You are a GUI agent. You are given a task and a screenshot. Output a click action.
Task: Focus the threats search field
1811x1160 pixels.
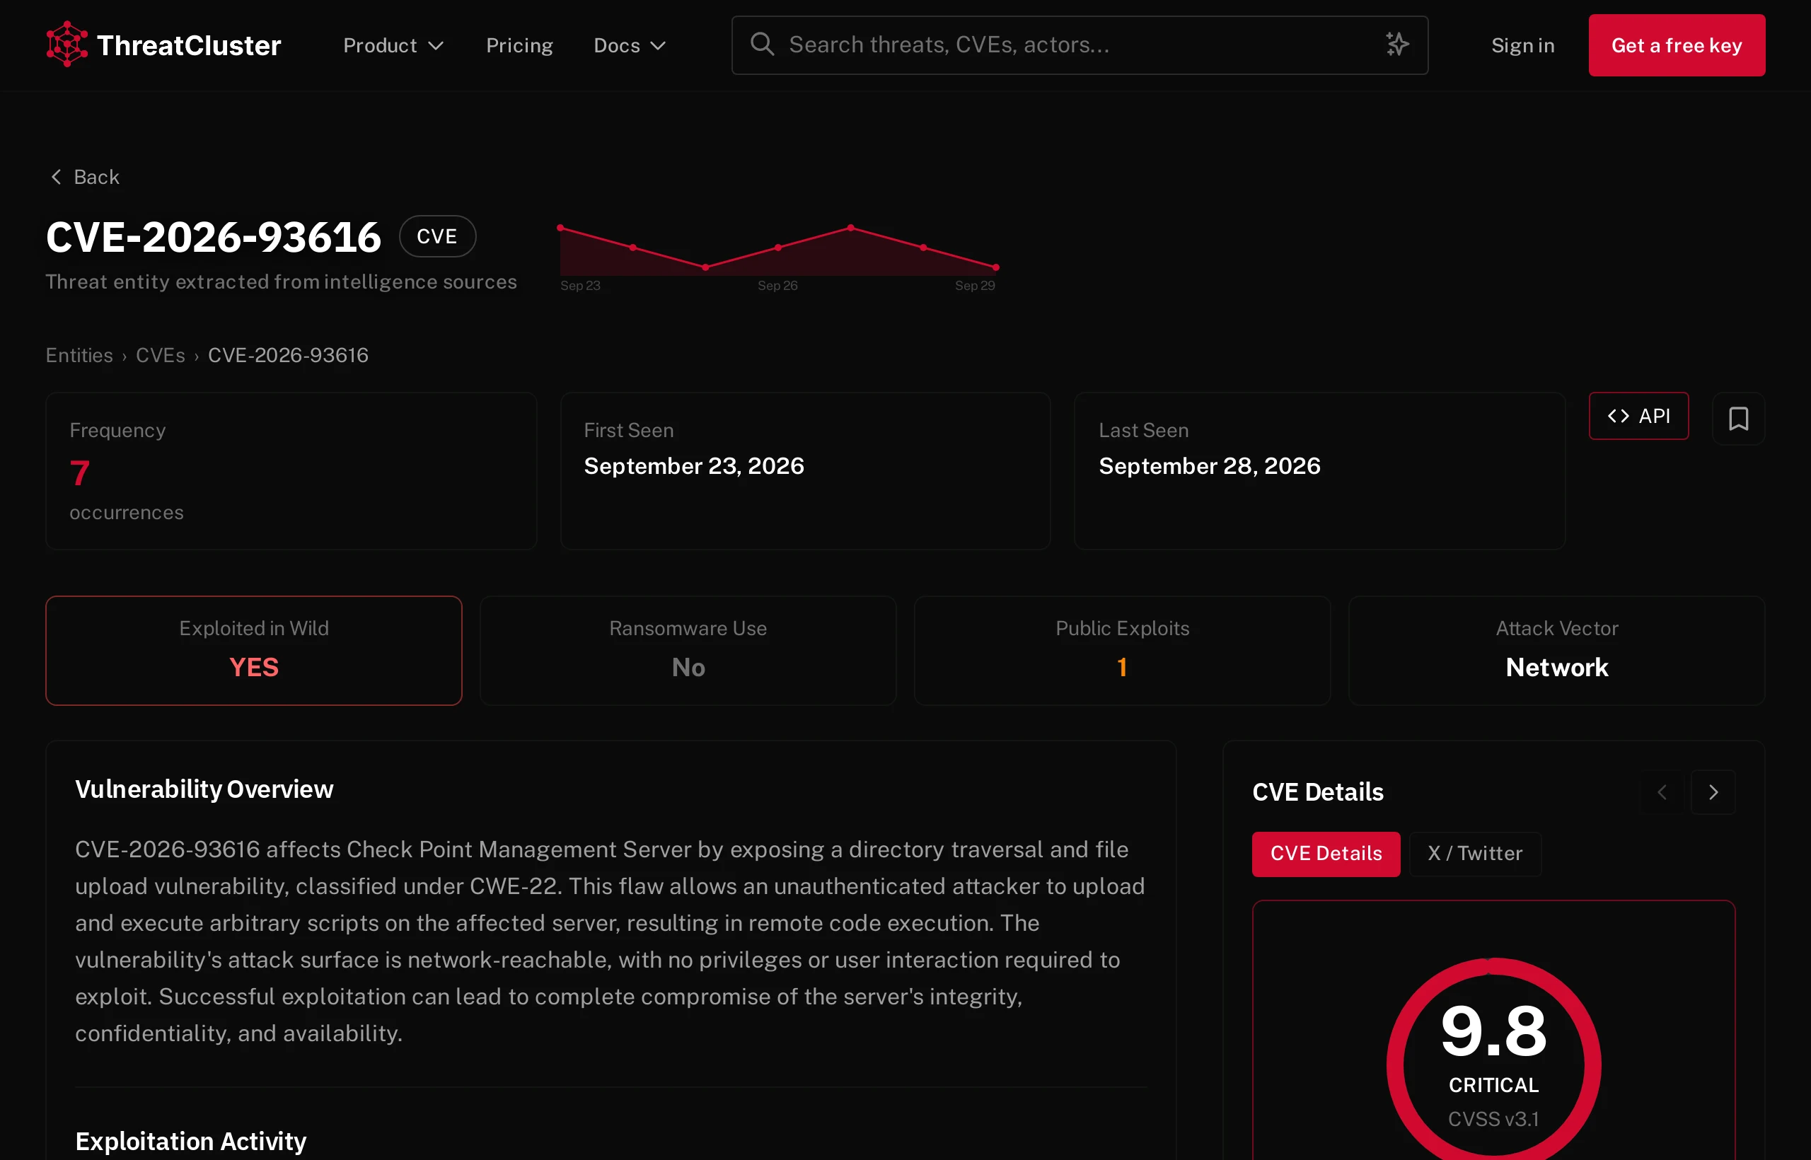point(1080,45)
